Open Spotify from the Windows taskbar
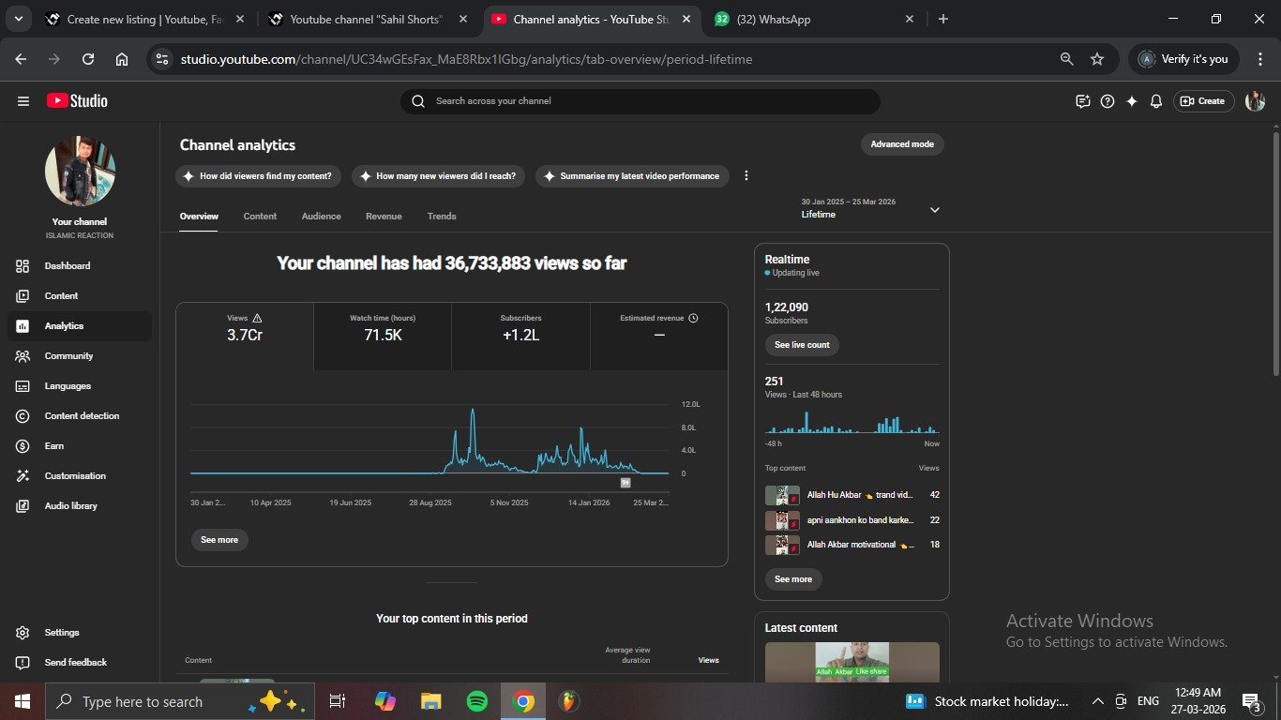 476,701
